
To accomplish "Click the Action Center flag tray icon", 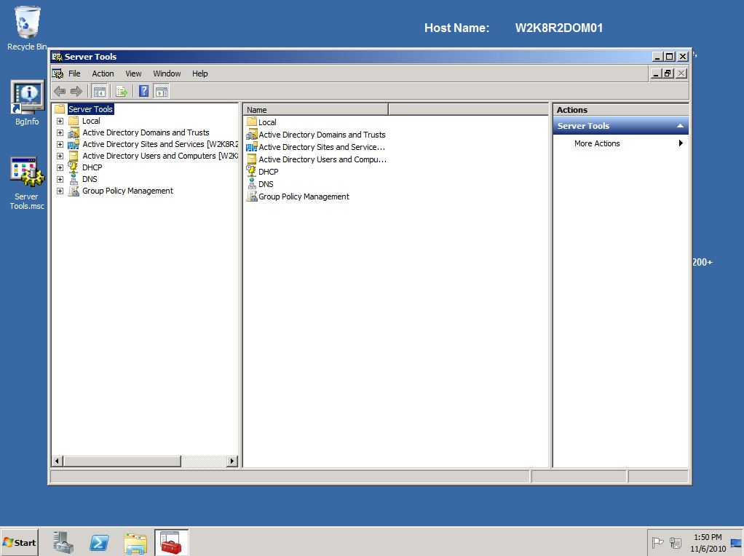I will tap(657, 543).
